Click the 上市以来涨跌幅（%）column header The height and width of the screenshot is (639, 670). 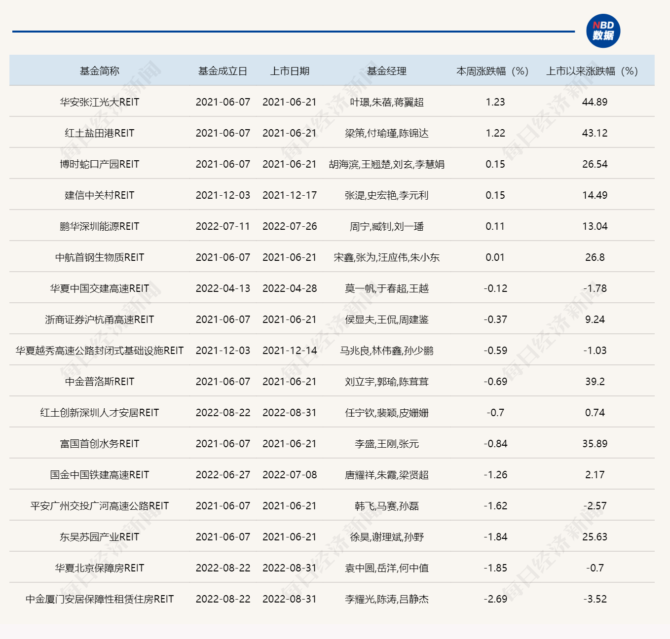(x=595, y=71)
